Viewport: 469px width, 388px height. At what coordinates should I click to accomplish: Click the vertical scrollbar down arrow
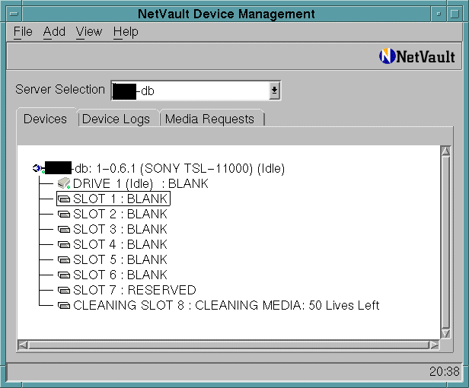tap(446, 333)
